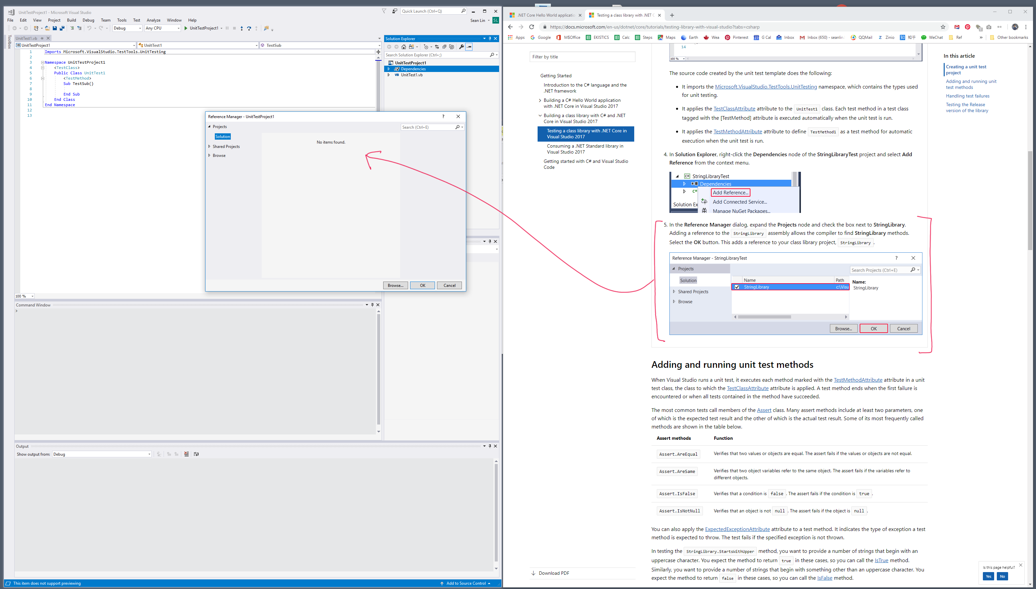This screenshot has height=589, width=1036.
Task: Toggle Preview Selected Items in Solution Explorer
Action: (469, 47)
